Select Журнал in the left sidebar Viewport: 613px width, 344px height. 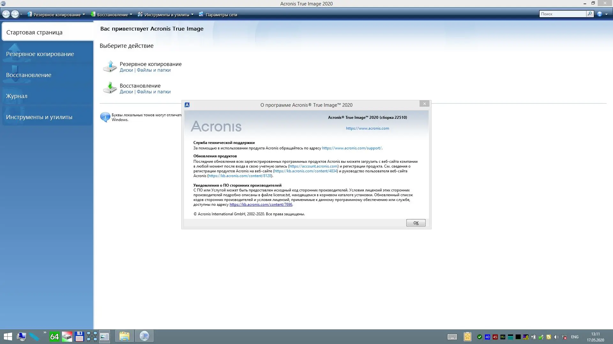[17, 96]
